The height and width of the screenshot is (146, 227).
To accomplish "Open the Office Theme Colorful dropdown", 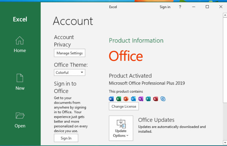I will [x=70, y=73].
